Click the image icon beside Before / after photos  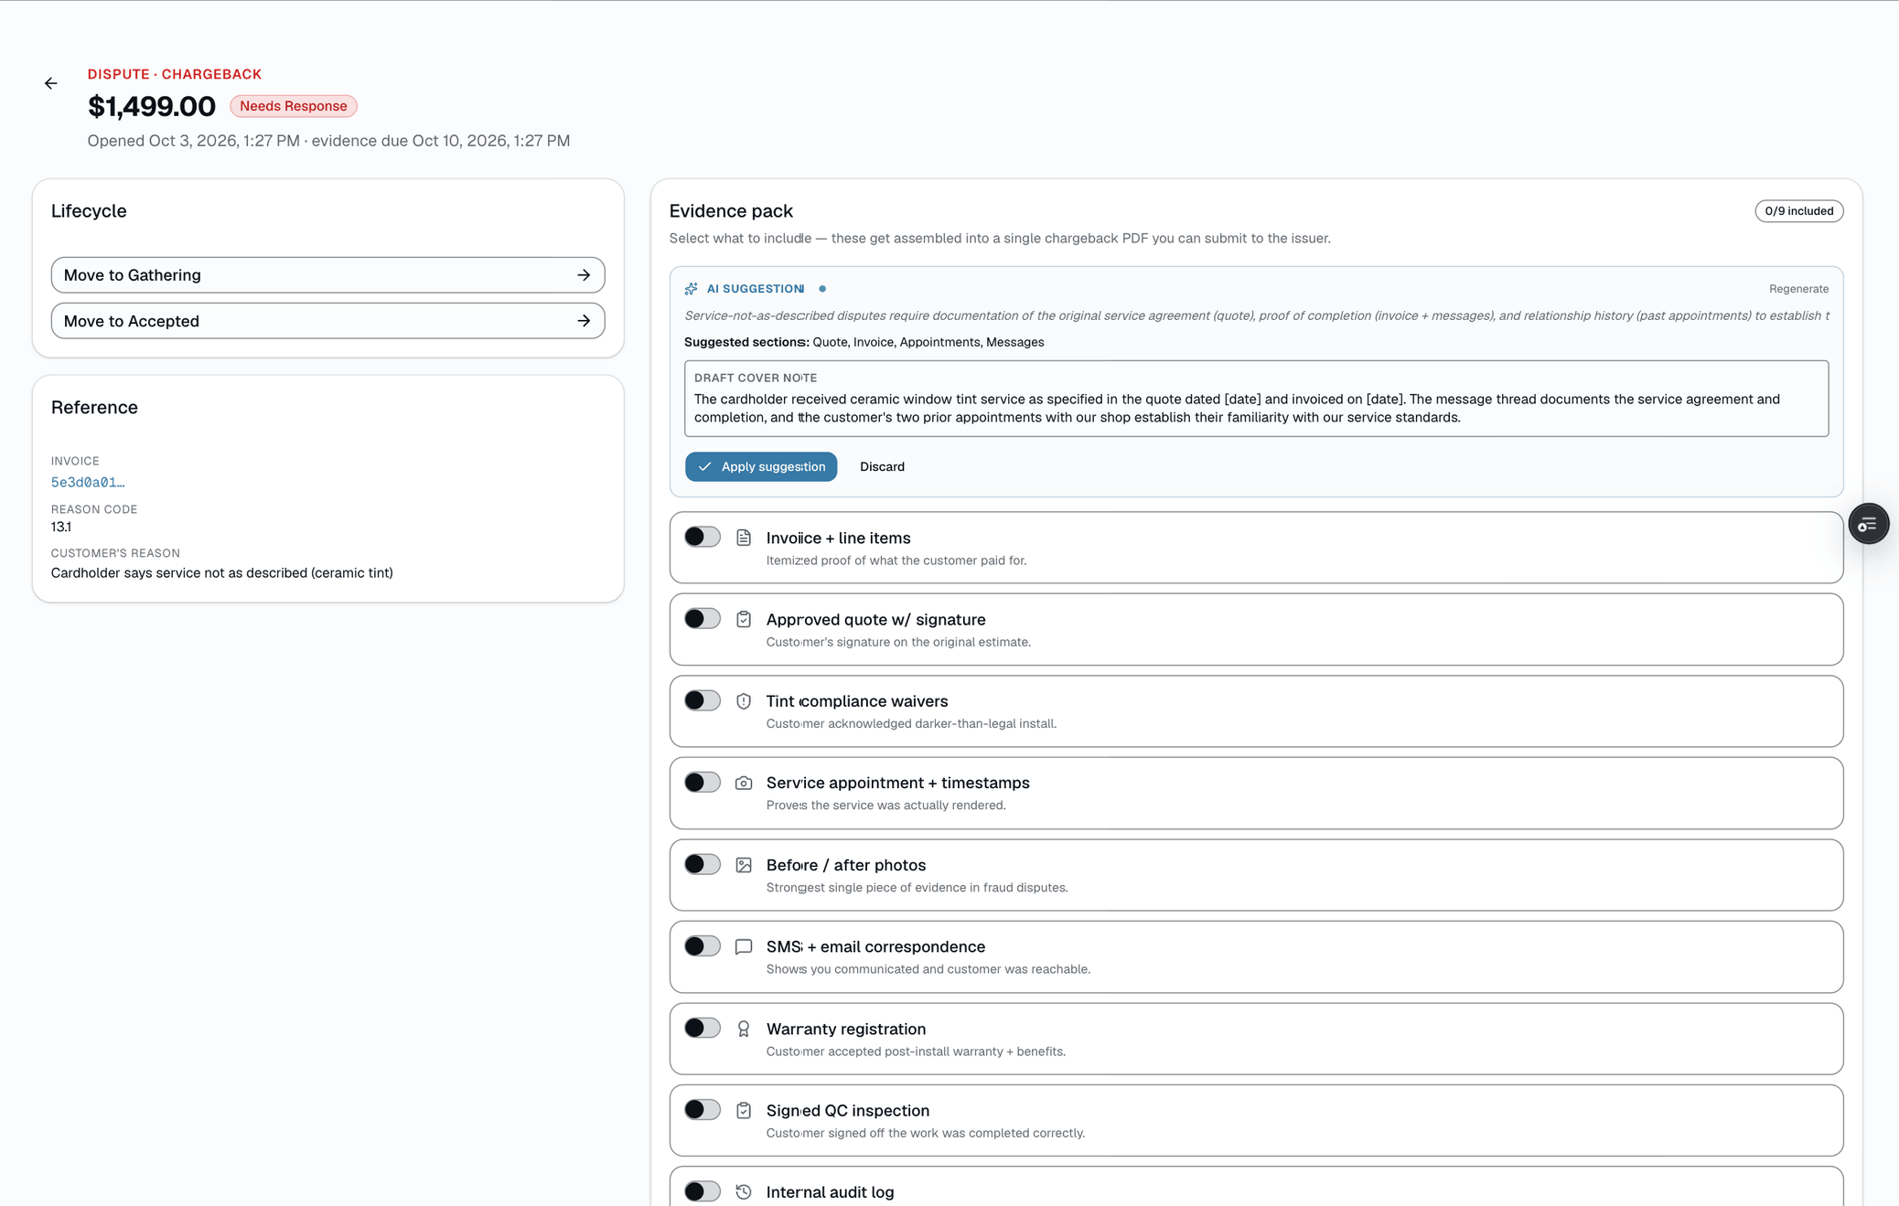click(744, 865)
